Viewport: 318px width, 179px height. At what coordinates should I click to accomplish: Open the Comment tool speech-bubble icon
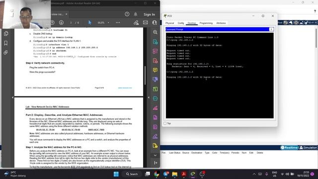(155, 70)
